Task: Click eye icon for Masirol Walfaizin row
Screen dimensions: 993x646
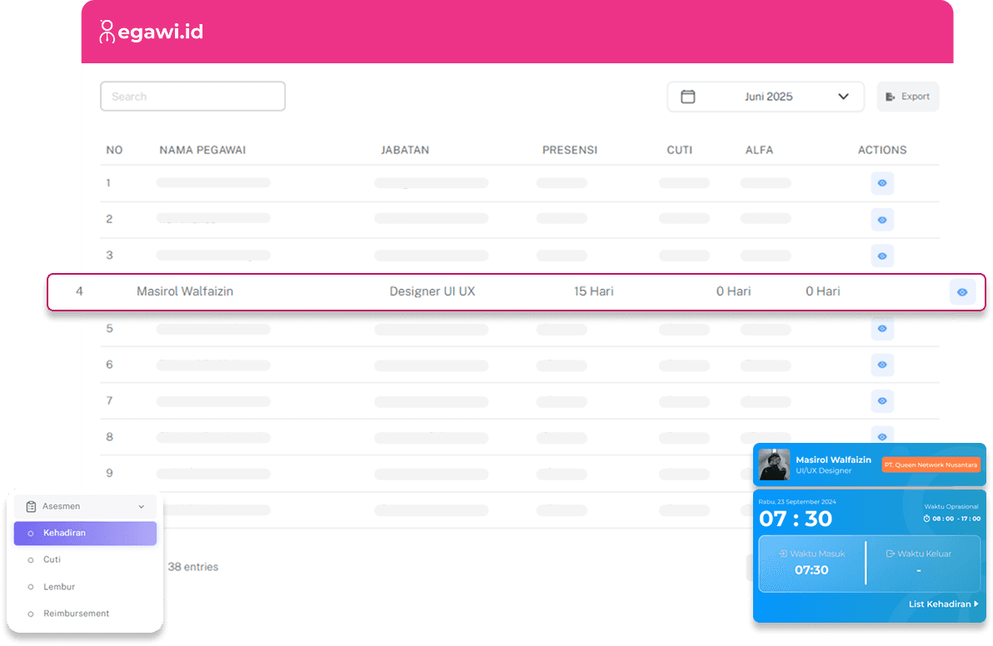Action: tap(962, 292)
